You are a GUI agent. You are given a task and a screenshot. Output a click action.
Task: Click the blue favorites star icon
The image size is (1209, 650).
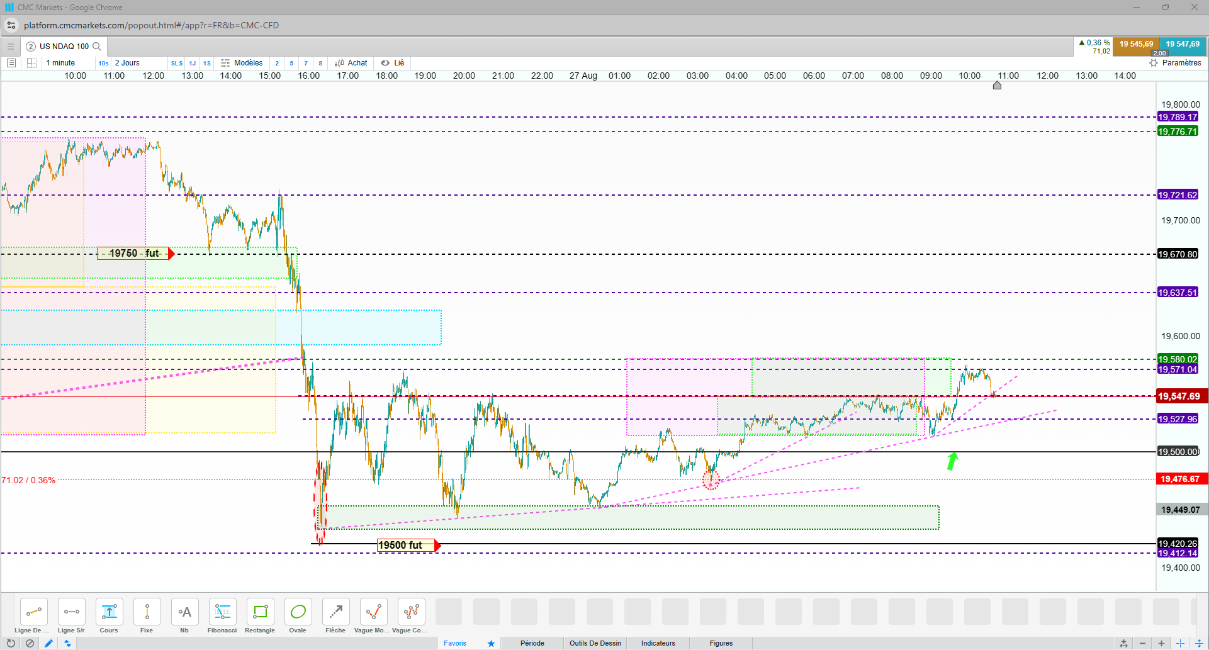coord(491,643)
